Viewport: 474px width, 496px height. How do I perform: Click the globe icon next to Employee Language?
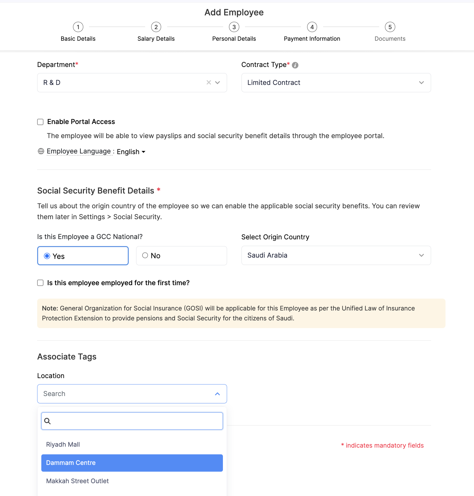coord(41,151)
